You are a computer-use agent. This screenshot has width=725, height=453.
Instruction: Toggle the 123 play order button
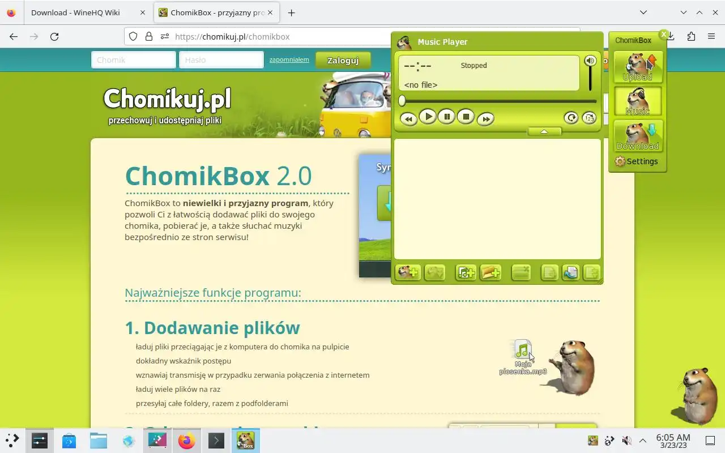tap(589, 118)
